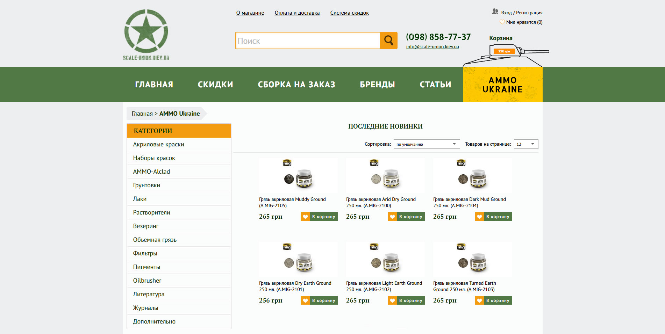Open Наборы красок category
This screenshot has width=665, height=334.
tap(179, 158)
